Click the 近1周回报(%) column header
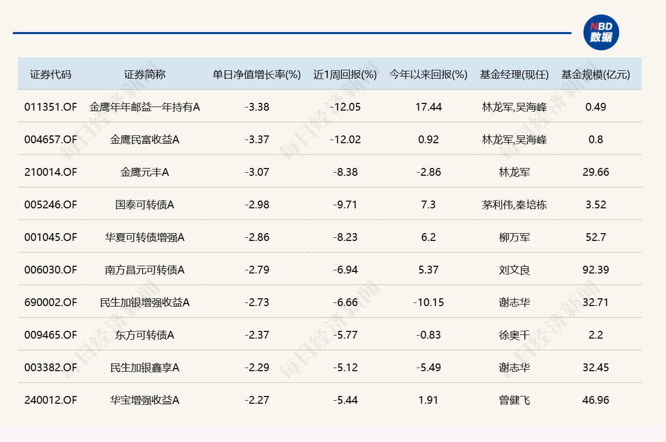666x442 pixels. point(345,74)
